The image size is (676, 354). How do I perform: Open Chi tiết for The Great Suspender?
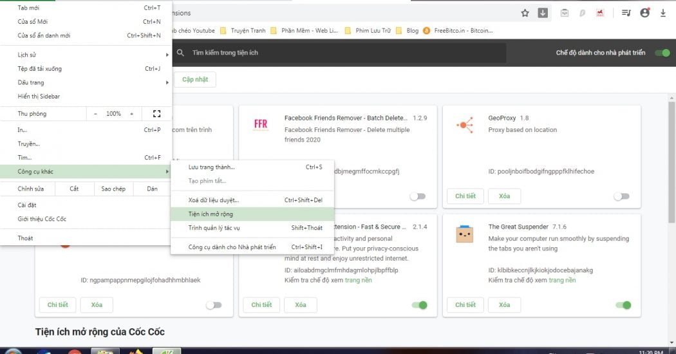pos(465,305)
